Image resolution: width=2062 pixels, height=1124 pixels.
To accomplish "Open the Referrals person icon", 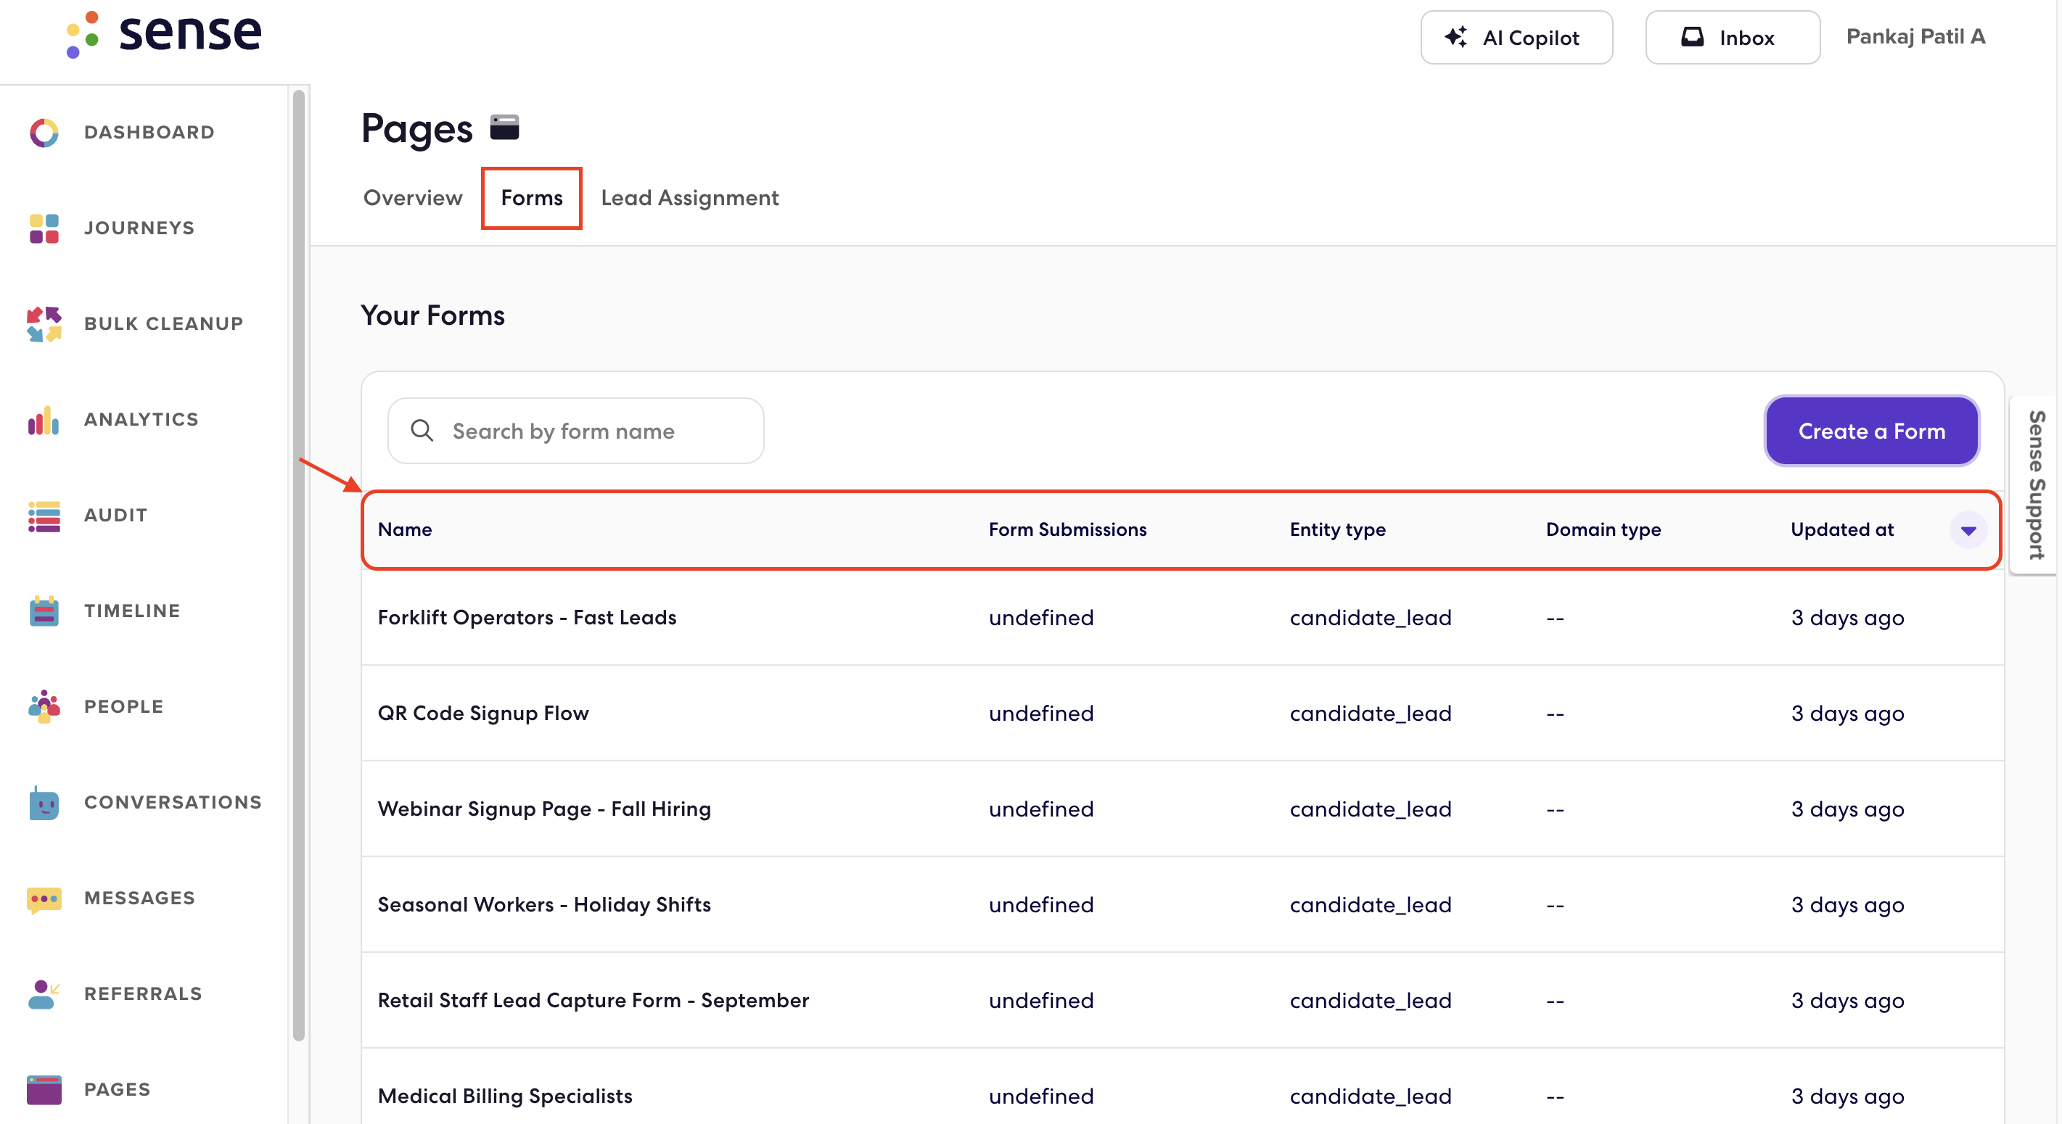I will (x=44, y=994).
